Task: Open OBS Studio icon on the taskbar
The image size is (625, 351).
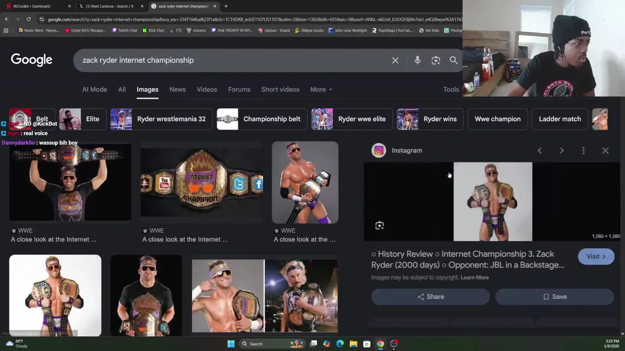Action: click(x=394, y=344)
